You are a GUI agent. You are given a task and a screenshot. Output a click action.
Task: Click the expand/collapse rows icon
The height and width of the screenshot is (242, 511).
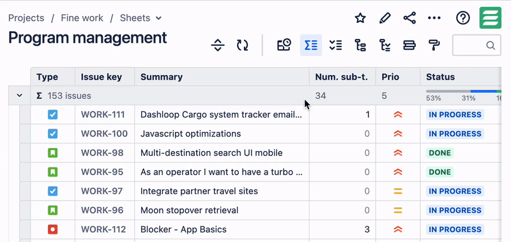pos(218,45)
